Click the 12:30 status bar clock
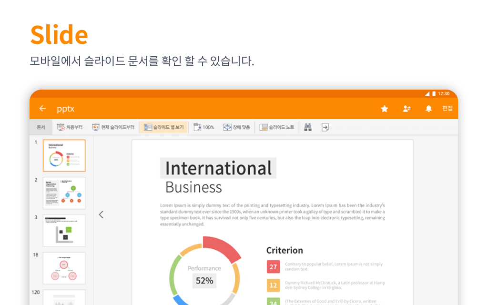This screenshot has width=488, height=305. (x=444, y=94)
